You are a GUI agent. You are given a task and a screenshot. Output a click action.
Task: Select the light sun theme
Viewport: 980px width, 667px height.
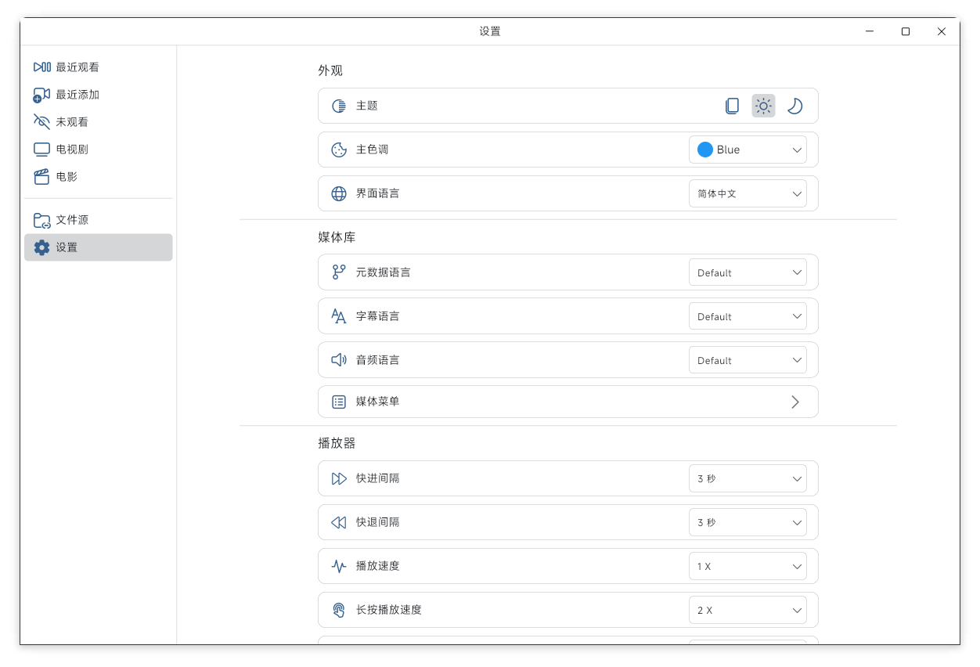click(763, 106)
